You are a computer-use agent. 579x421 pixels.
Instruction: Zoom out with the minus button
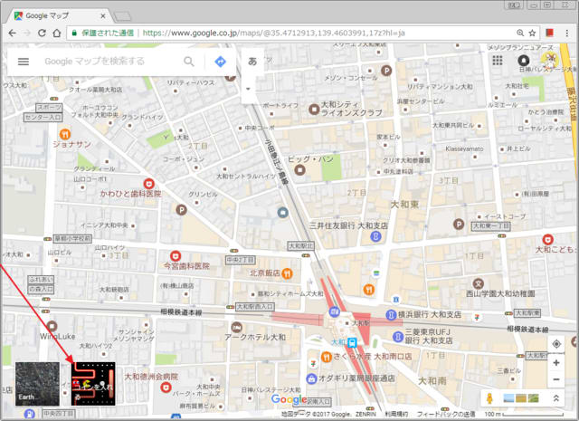(x=555, y=380)
